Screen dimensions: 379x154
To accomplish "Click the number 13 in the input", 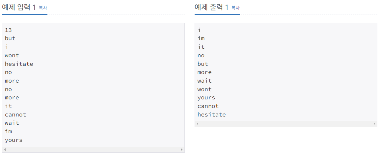I will point(8,30).
